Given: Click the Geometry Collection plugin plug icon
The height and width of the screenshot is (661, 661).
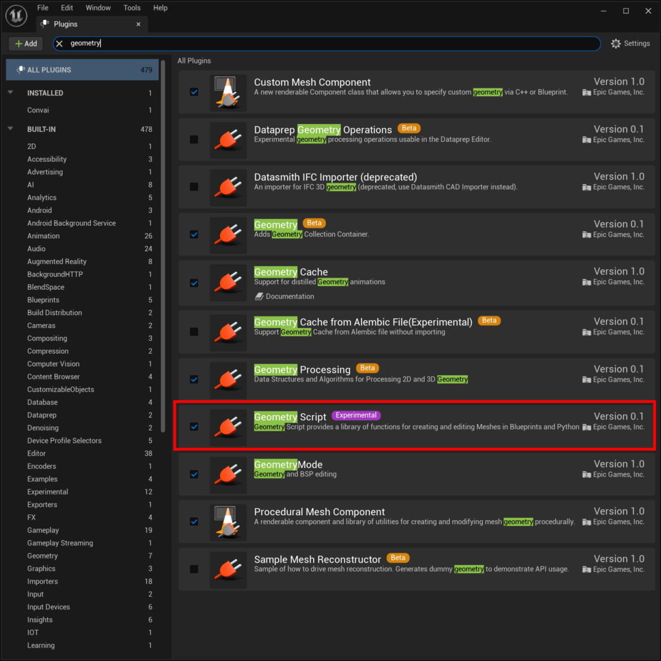Looking at the screenshot, I should pos(228,235).
